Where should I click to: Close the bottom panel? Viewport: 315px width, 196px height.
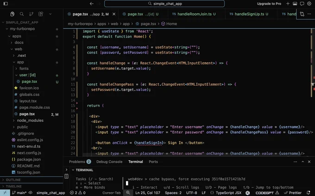pyautogui.click(x=309, y=162)
